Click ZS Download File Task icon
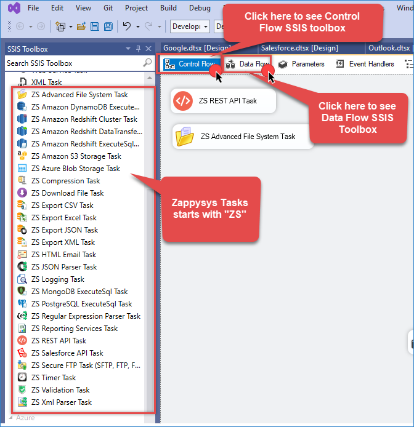This screenshot has height=427, width=414. (22, 193)
